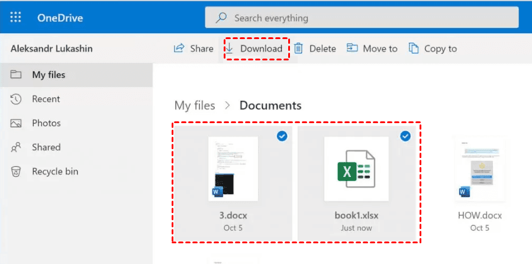Click the OneDrive title link
Screen dimensions: 532x264
tap(60, 18)
